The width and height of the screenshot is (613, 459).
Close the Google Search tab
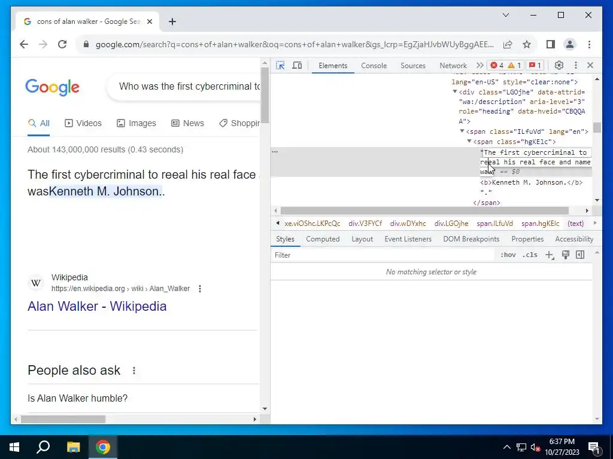point(149,22)
